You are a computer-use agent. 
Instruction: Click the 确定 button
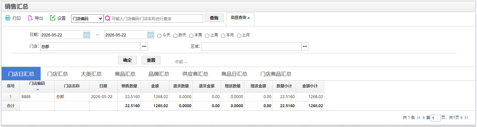(127, 60)
